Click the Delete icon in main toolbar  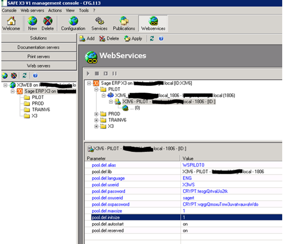coord(47,21)
